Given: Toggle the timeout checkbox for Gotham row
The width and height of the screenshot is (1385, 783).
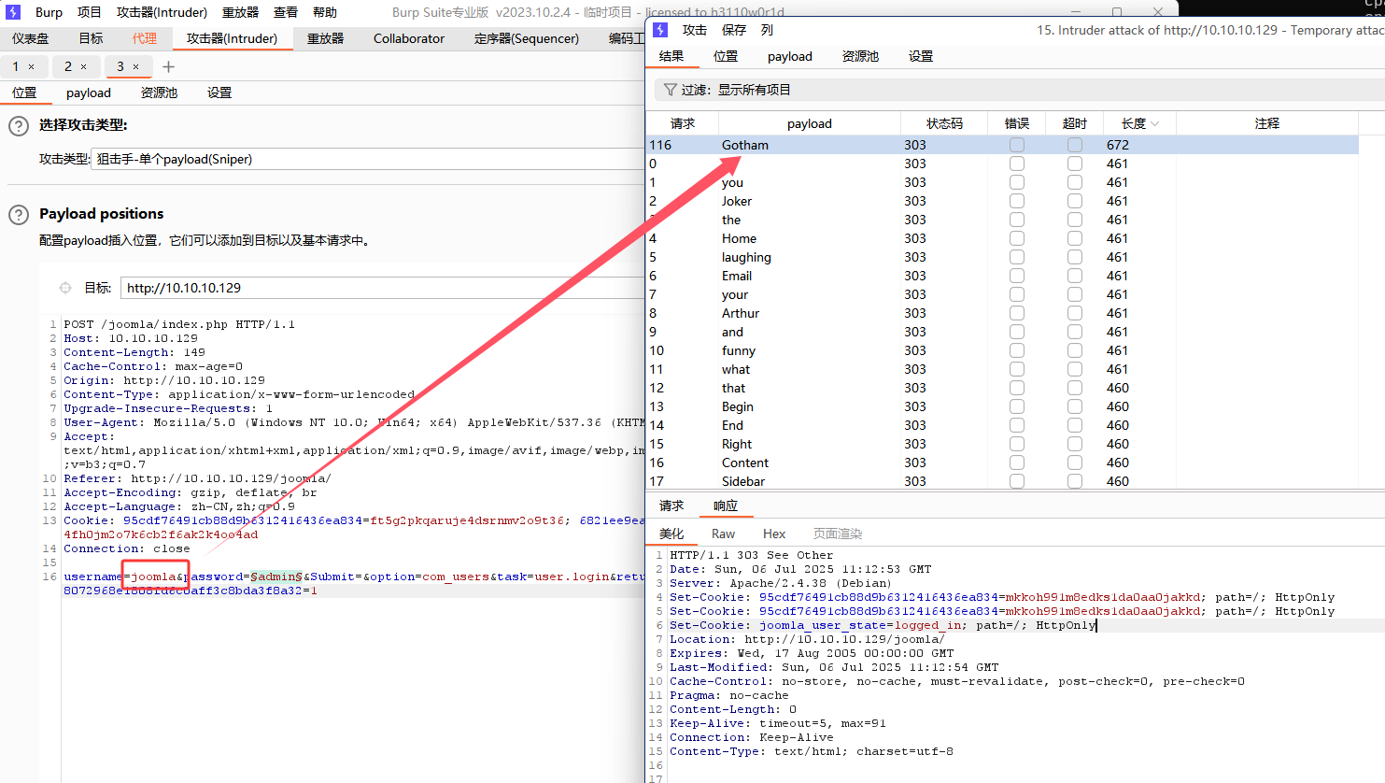Looking at the screenshot, I should [1074, 145].
